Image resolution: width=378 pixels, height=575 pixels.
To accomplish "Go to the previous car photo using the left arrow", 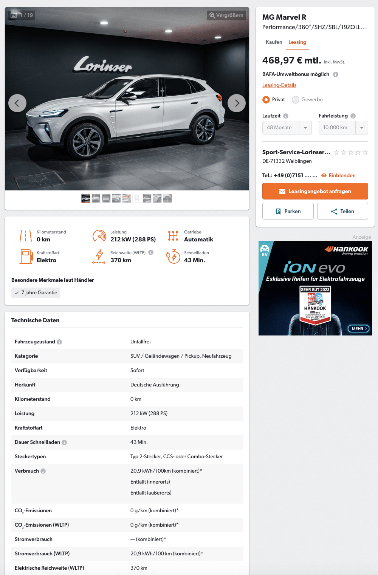I will [x=17, y=103].
